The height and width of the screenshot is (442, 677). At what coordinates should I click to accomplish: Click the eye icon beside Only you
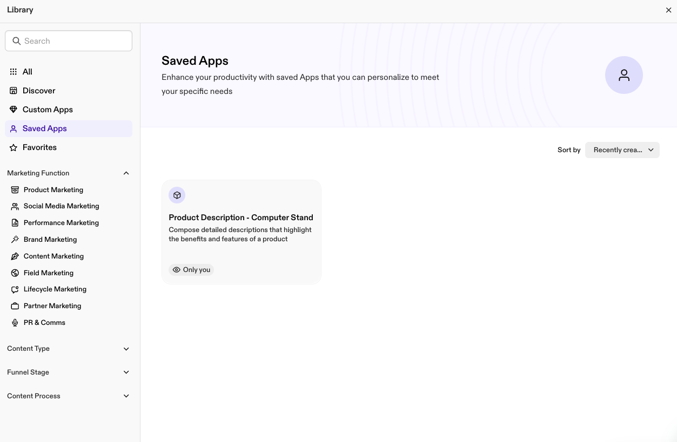pyautogui.click(x=176, y=270)
